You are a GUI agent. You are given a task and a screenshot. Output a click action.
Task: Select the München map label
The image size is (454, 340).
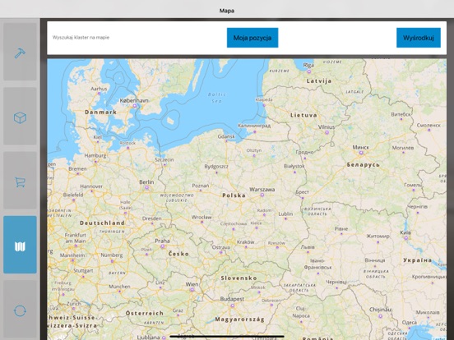click(x=119, y=287)
